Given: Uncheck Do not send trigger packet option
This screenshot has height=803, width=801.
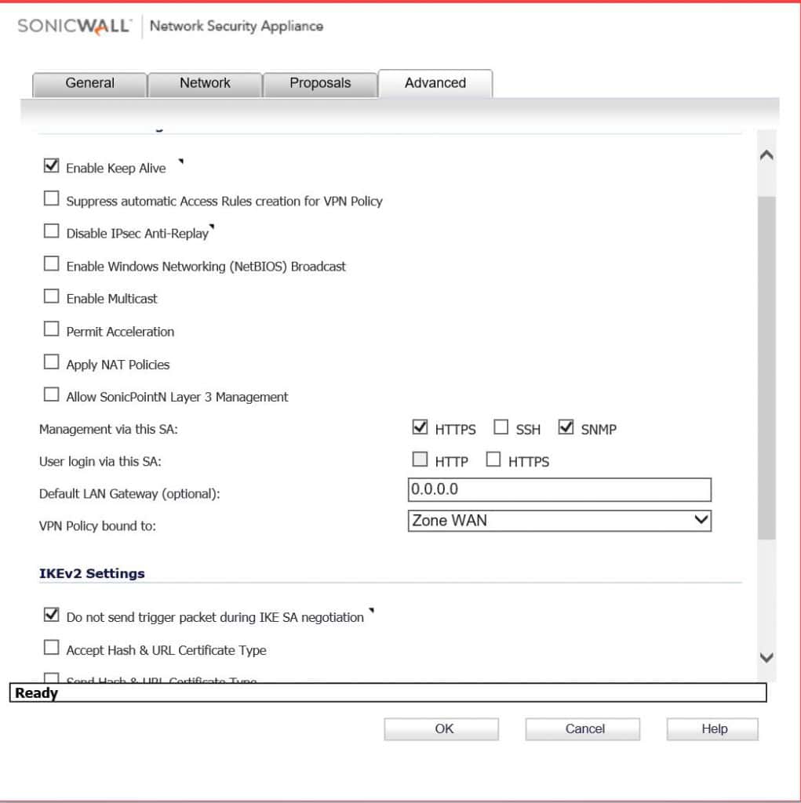Looking at the screenshot, I should (51, 615).
